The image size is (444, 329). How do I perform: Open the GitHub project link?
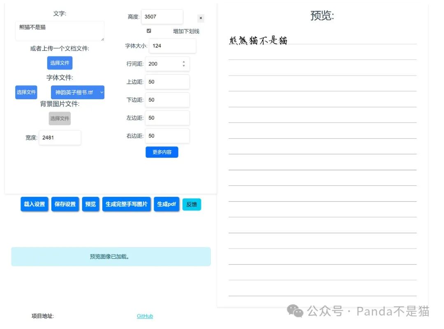click(x=145, y=316)
